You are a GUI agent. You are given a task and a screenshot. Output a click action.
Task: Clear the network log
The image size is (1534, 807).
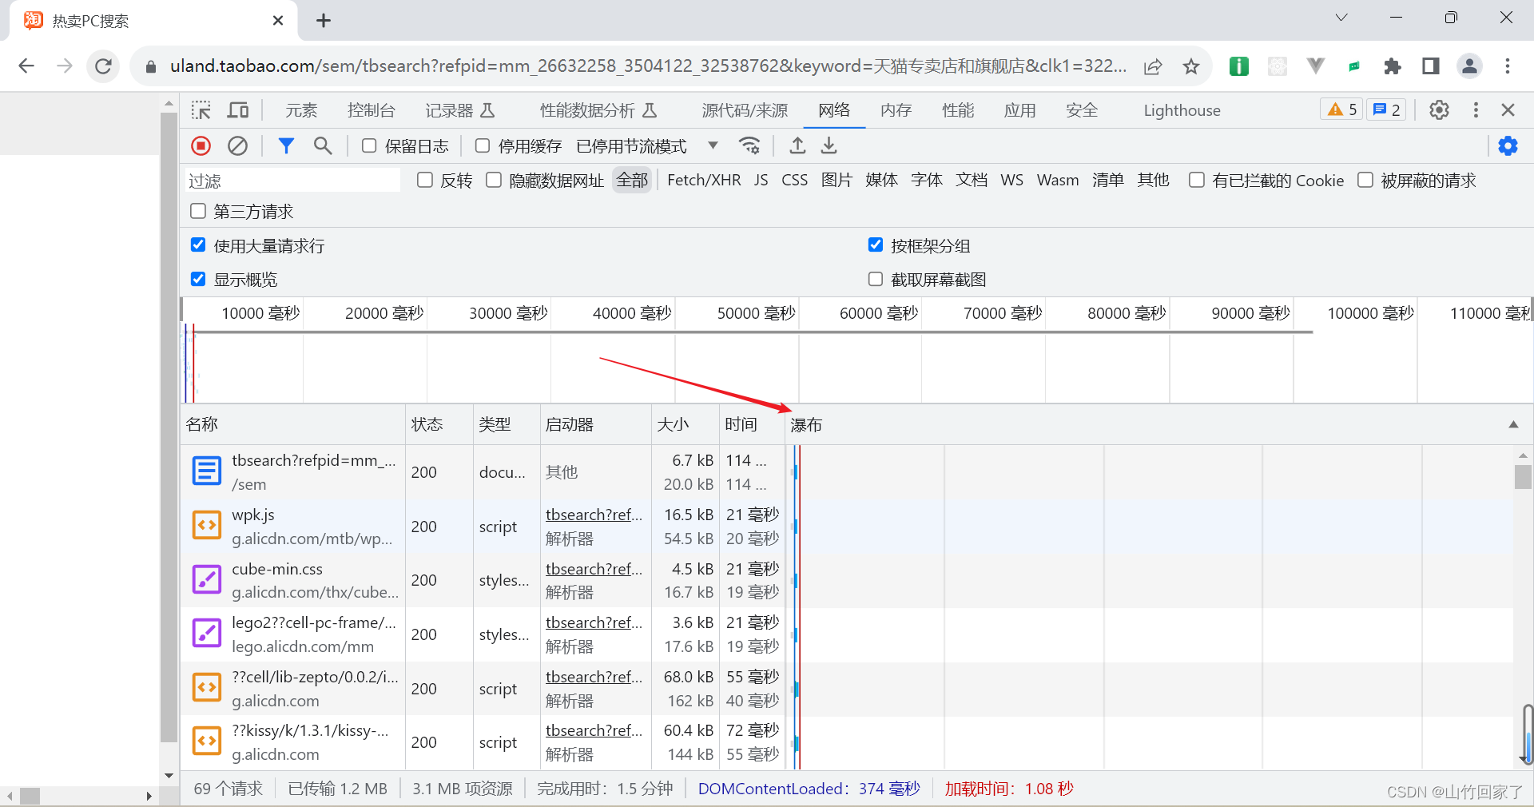click(x=237, y=145)
